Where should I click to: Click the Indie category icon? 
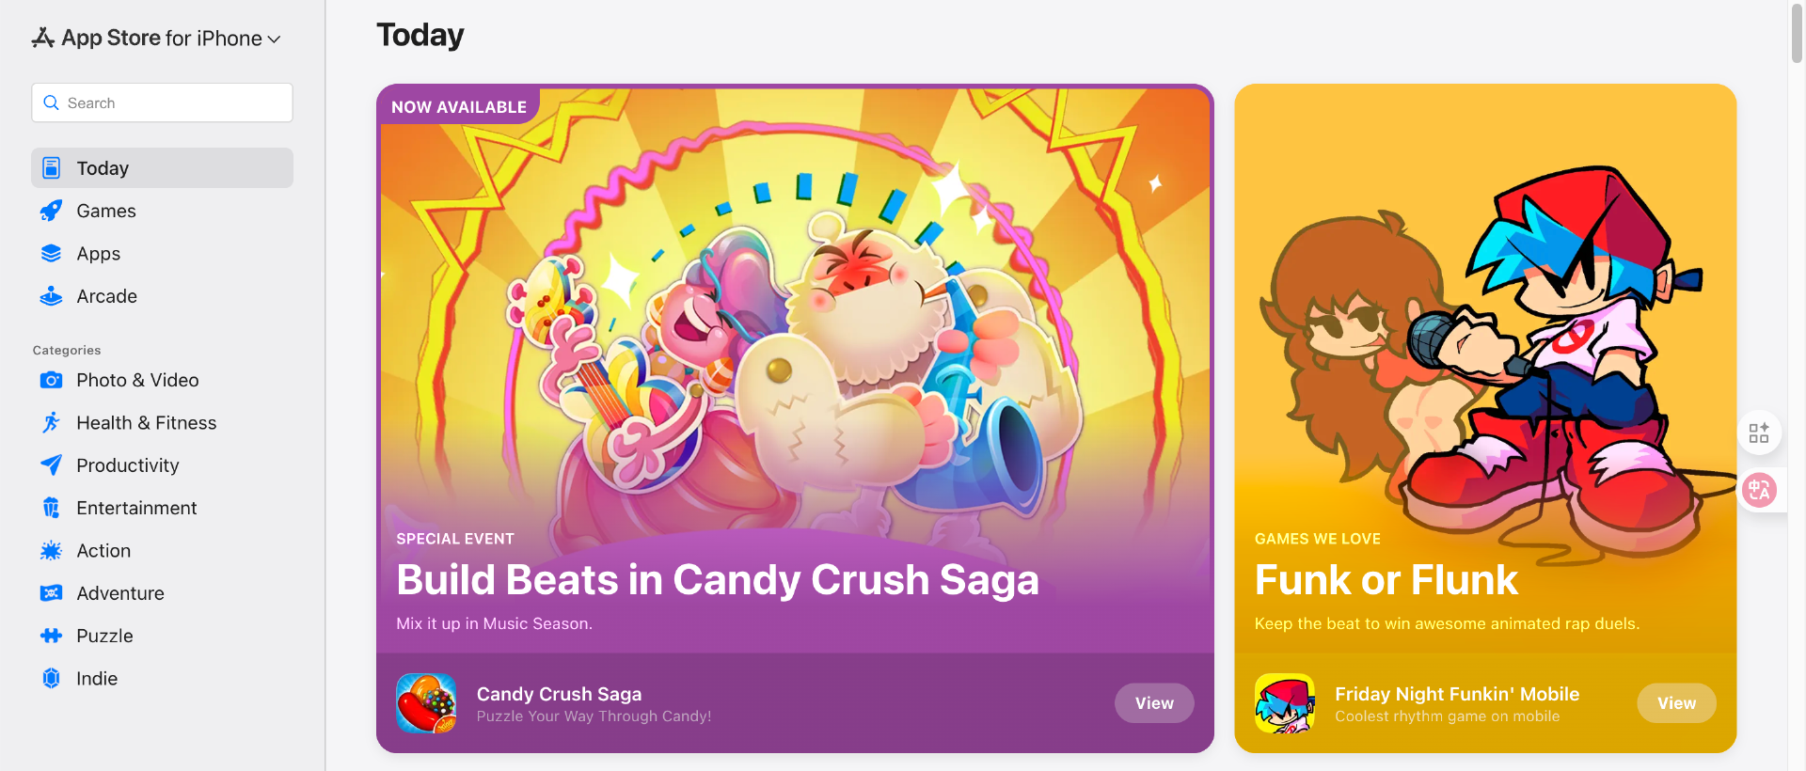pyautogui.click(x=51, y=679)
